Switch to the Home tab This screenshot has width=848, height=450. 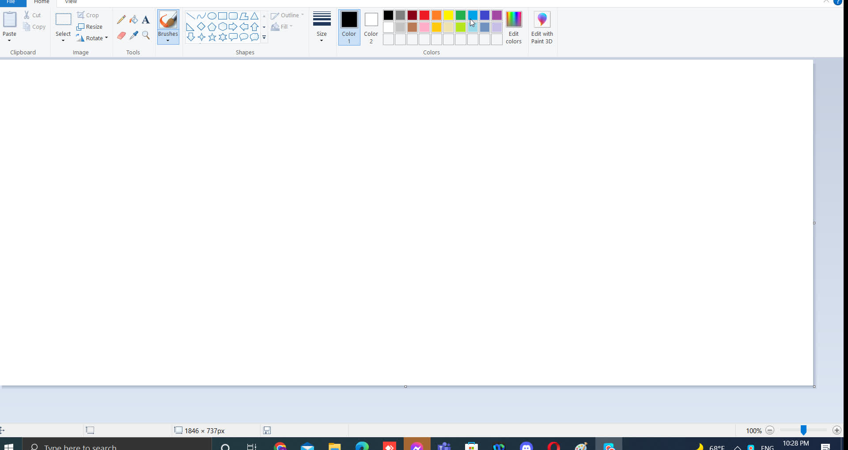(42, 2)
